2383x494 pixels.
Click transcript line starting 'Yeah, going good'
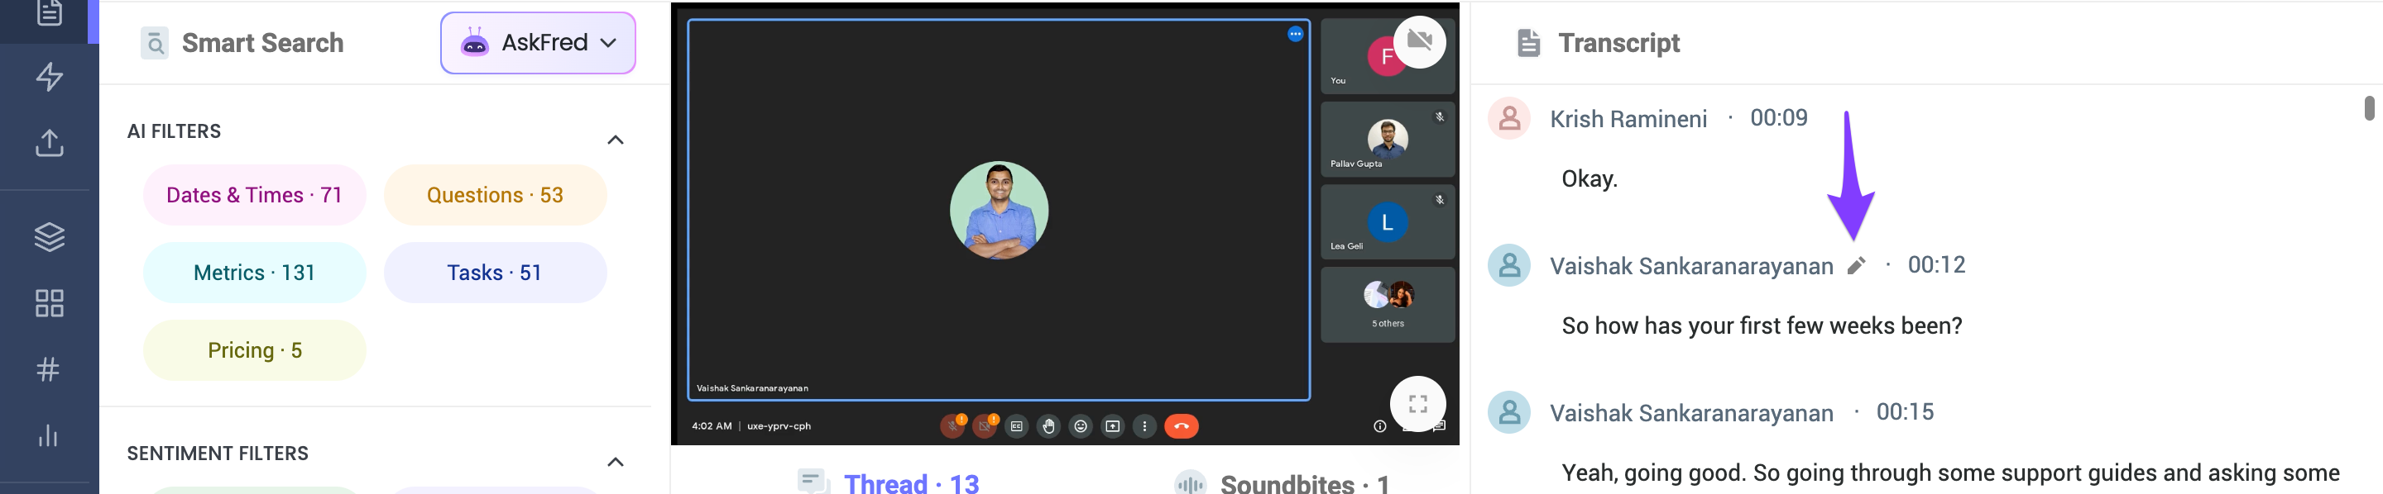pyautogui.click(x=1950, y=473)
